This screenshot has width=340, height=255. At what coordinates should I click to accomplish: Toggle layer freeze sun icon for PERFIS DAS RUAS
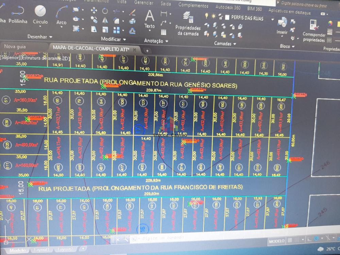(x=214, y=16)
